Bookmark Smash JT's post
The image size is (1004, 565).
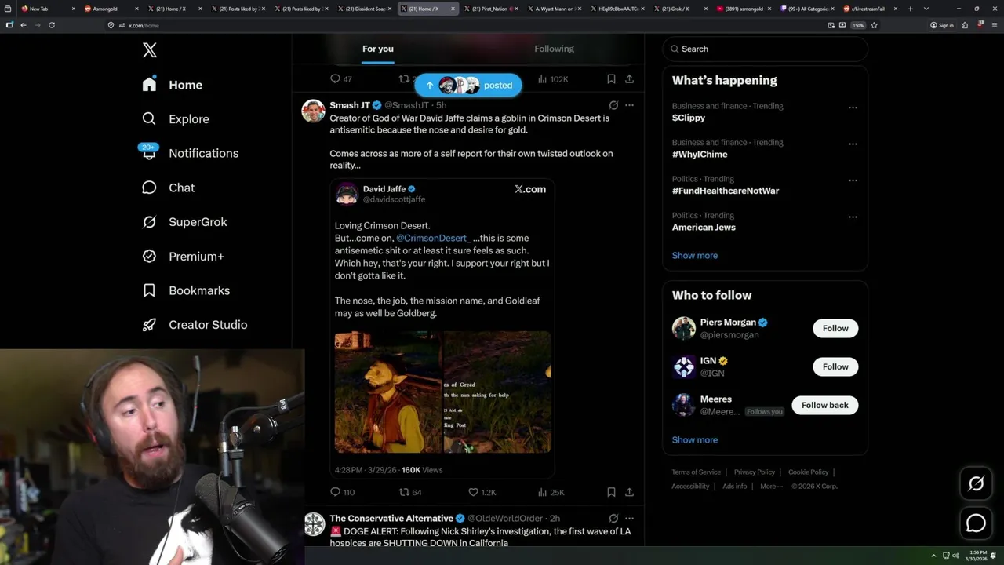click(x=611, y=492)
